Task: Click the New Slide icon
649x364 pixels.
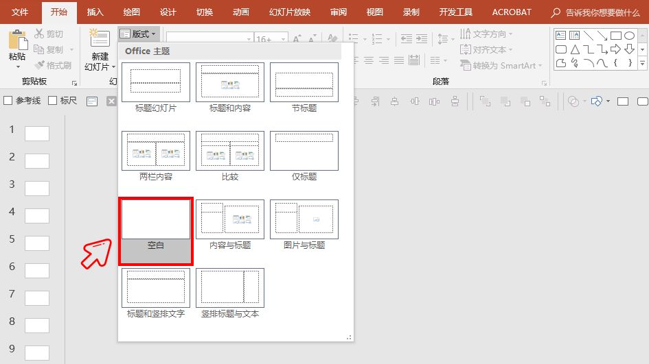Action: pos(100,39)
